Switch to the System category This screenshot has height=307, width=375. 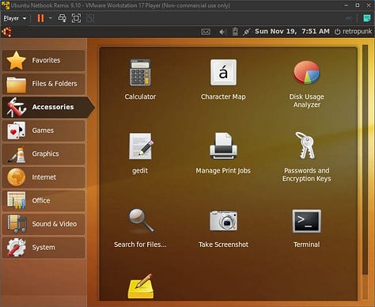coord(44,248)
